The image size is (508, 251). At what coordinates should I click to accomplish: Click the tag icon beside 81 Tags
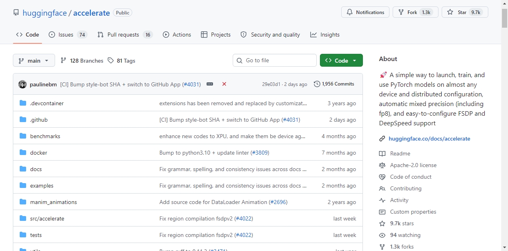tap(111, 61)
